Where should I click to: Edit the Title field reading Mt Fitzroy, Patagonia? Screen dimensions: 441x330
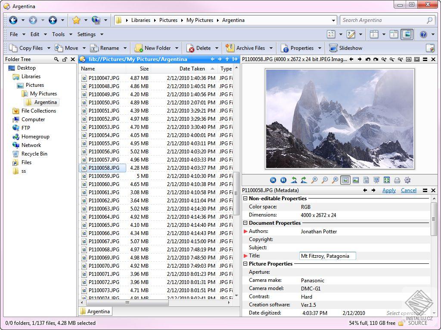point(327,256)
